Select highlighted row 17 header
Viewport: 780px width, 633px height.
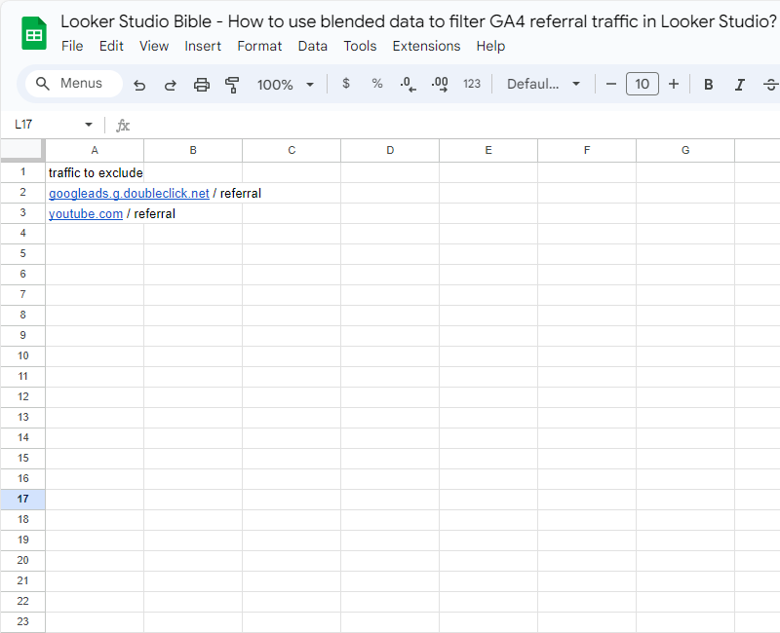(x=22, y=499)
